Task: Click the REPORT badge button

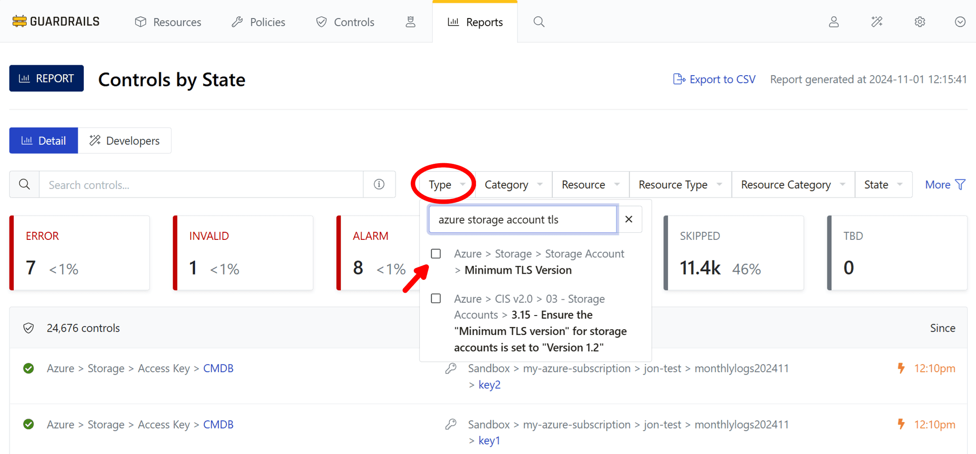Action: [47, 78]
